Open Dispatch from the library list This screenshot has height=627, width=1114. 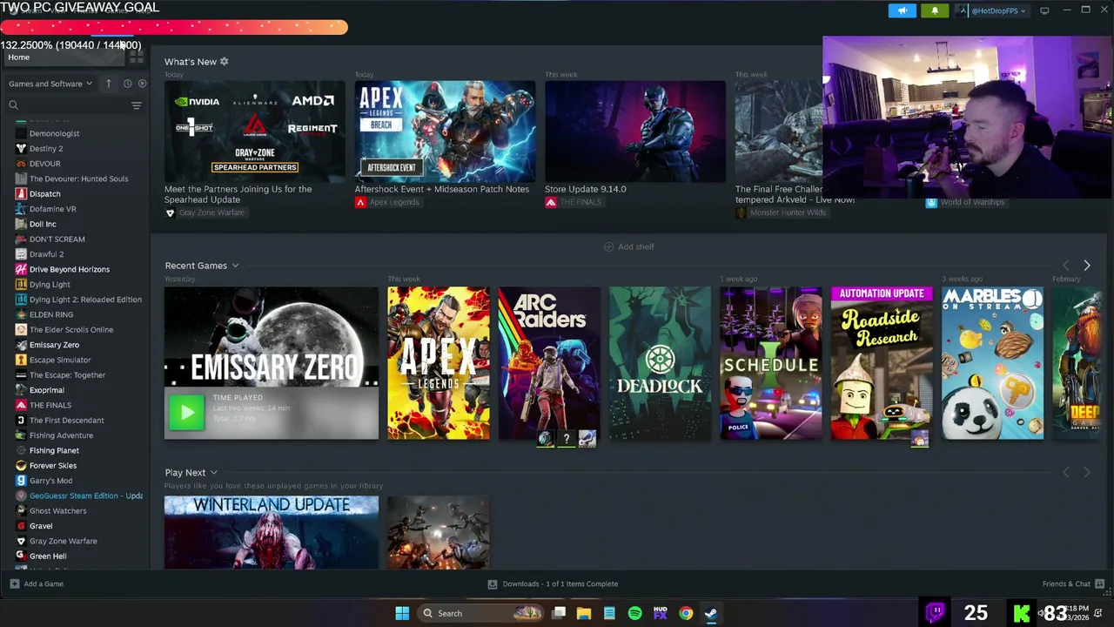[x=45, y=194]
